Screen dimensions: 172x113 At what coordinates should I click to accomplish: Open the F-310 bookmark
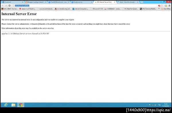97,9
